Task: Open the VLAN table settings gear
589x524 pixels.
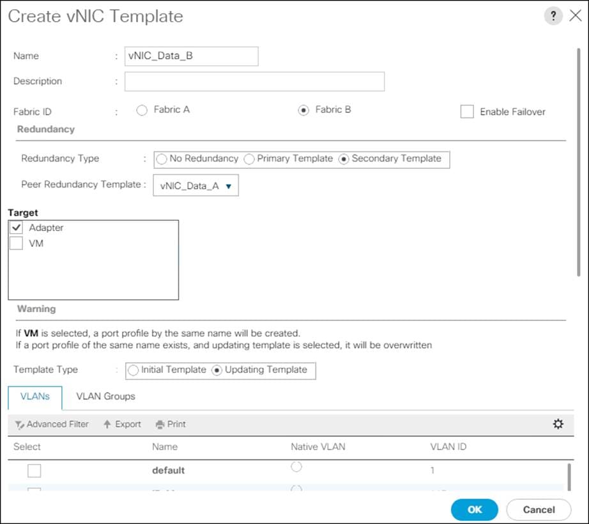Action: (x=558, y=424)
